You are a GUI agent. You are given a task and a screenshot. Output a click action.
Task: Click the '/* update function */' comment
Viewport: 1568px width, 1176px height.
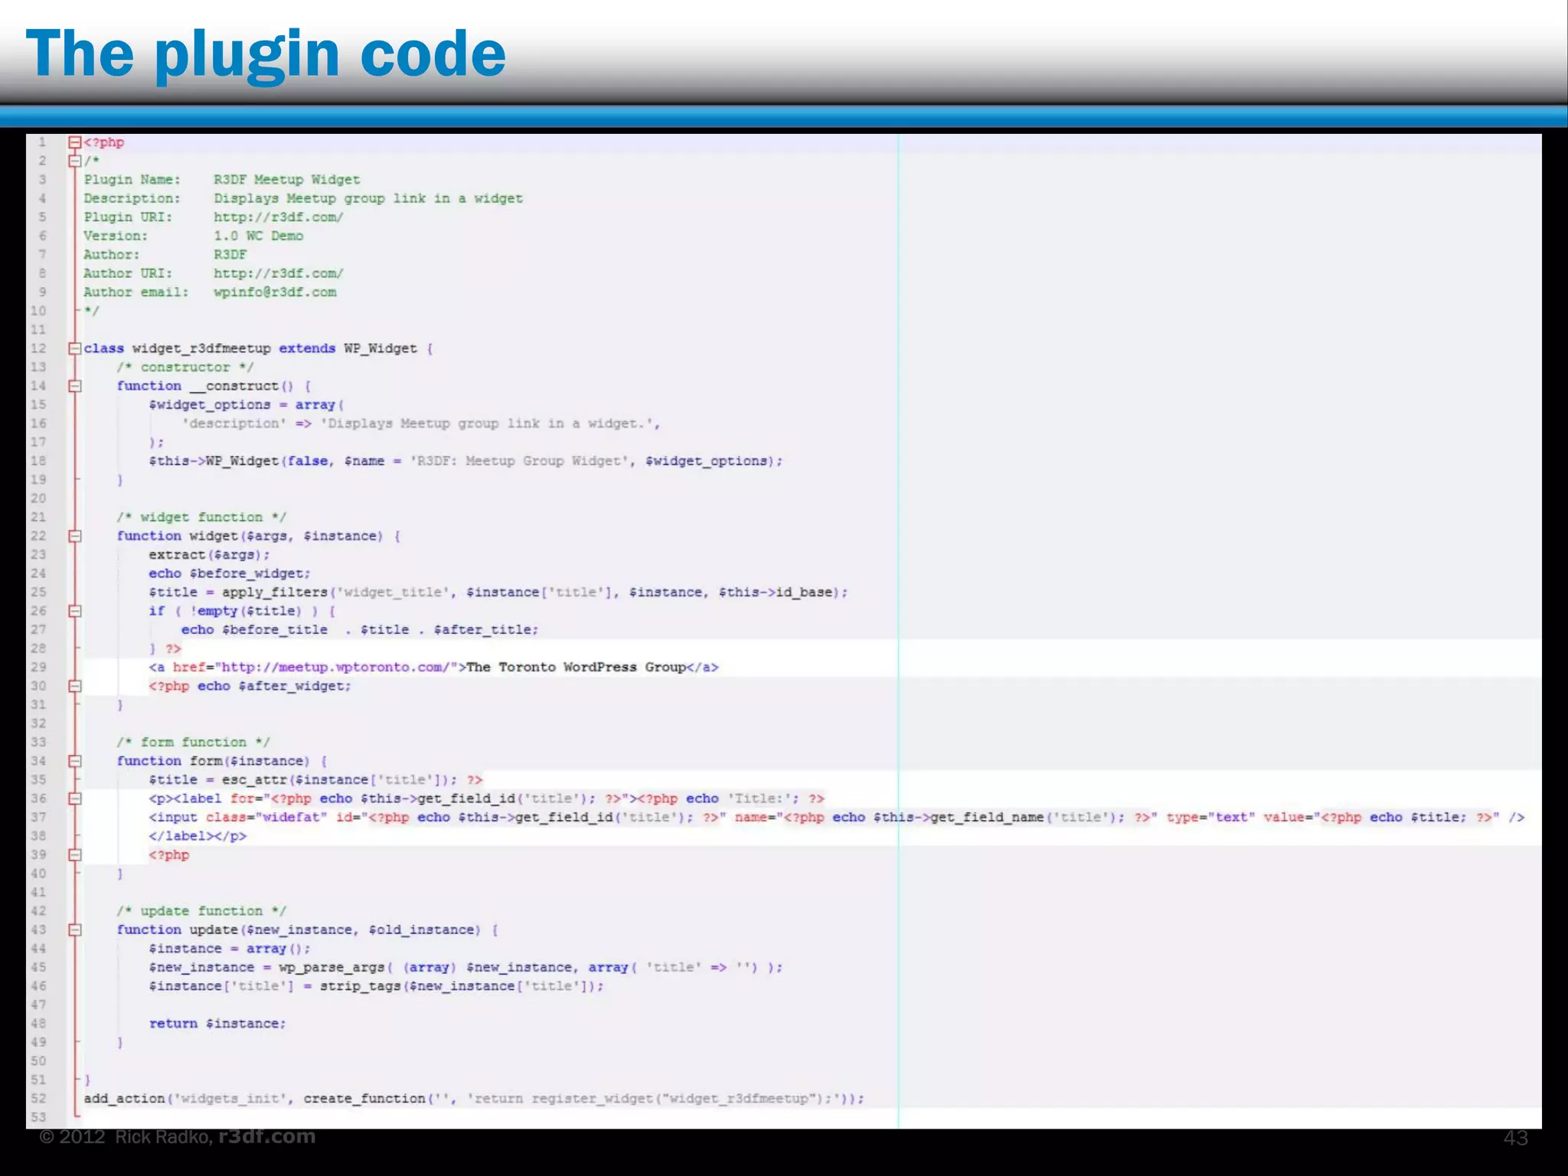201,911
